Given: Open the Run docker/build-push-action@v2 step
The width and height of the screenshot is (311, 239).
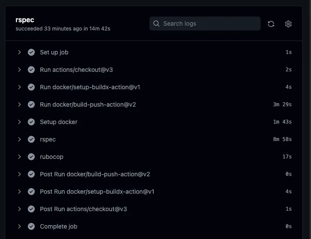Looking at the screenshot, I should [88, 104].
